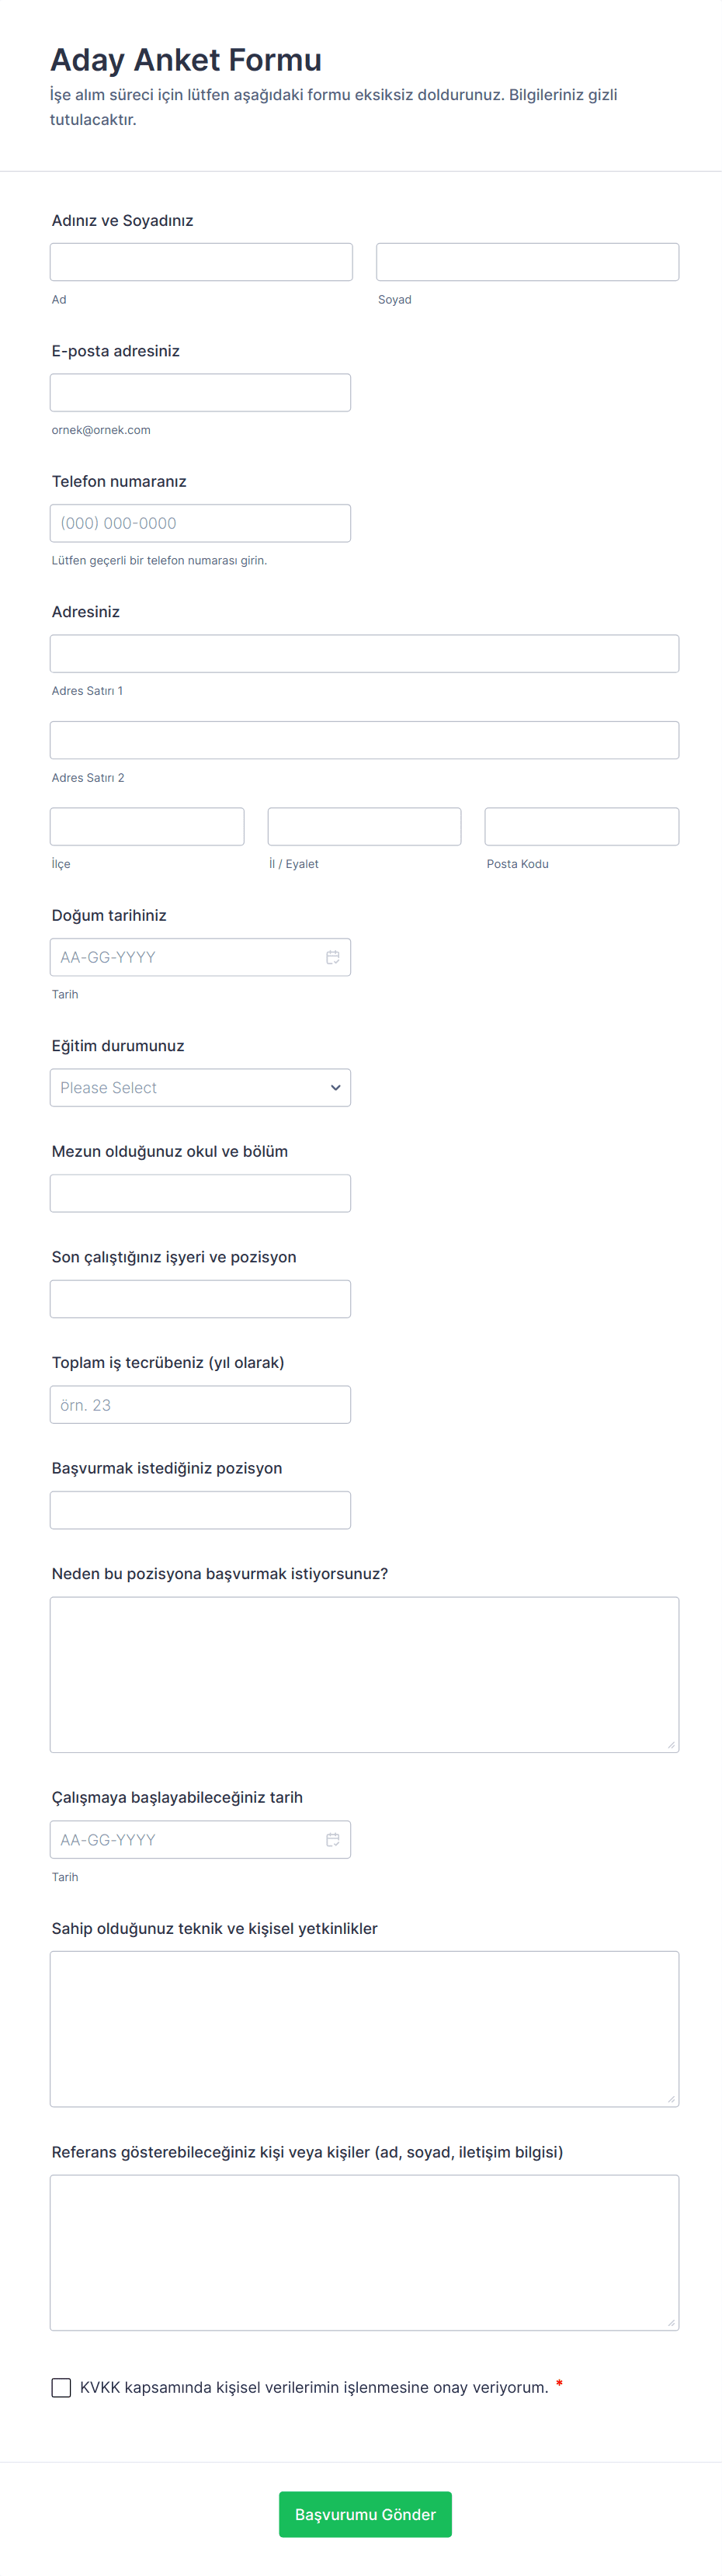This screenshot has height=2576, width=722.
Task: Focus the Başvurmak istediğiniz pozisyon field
Action: tap(200, 1509)
